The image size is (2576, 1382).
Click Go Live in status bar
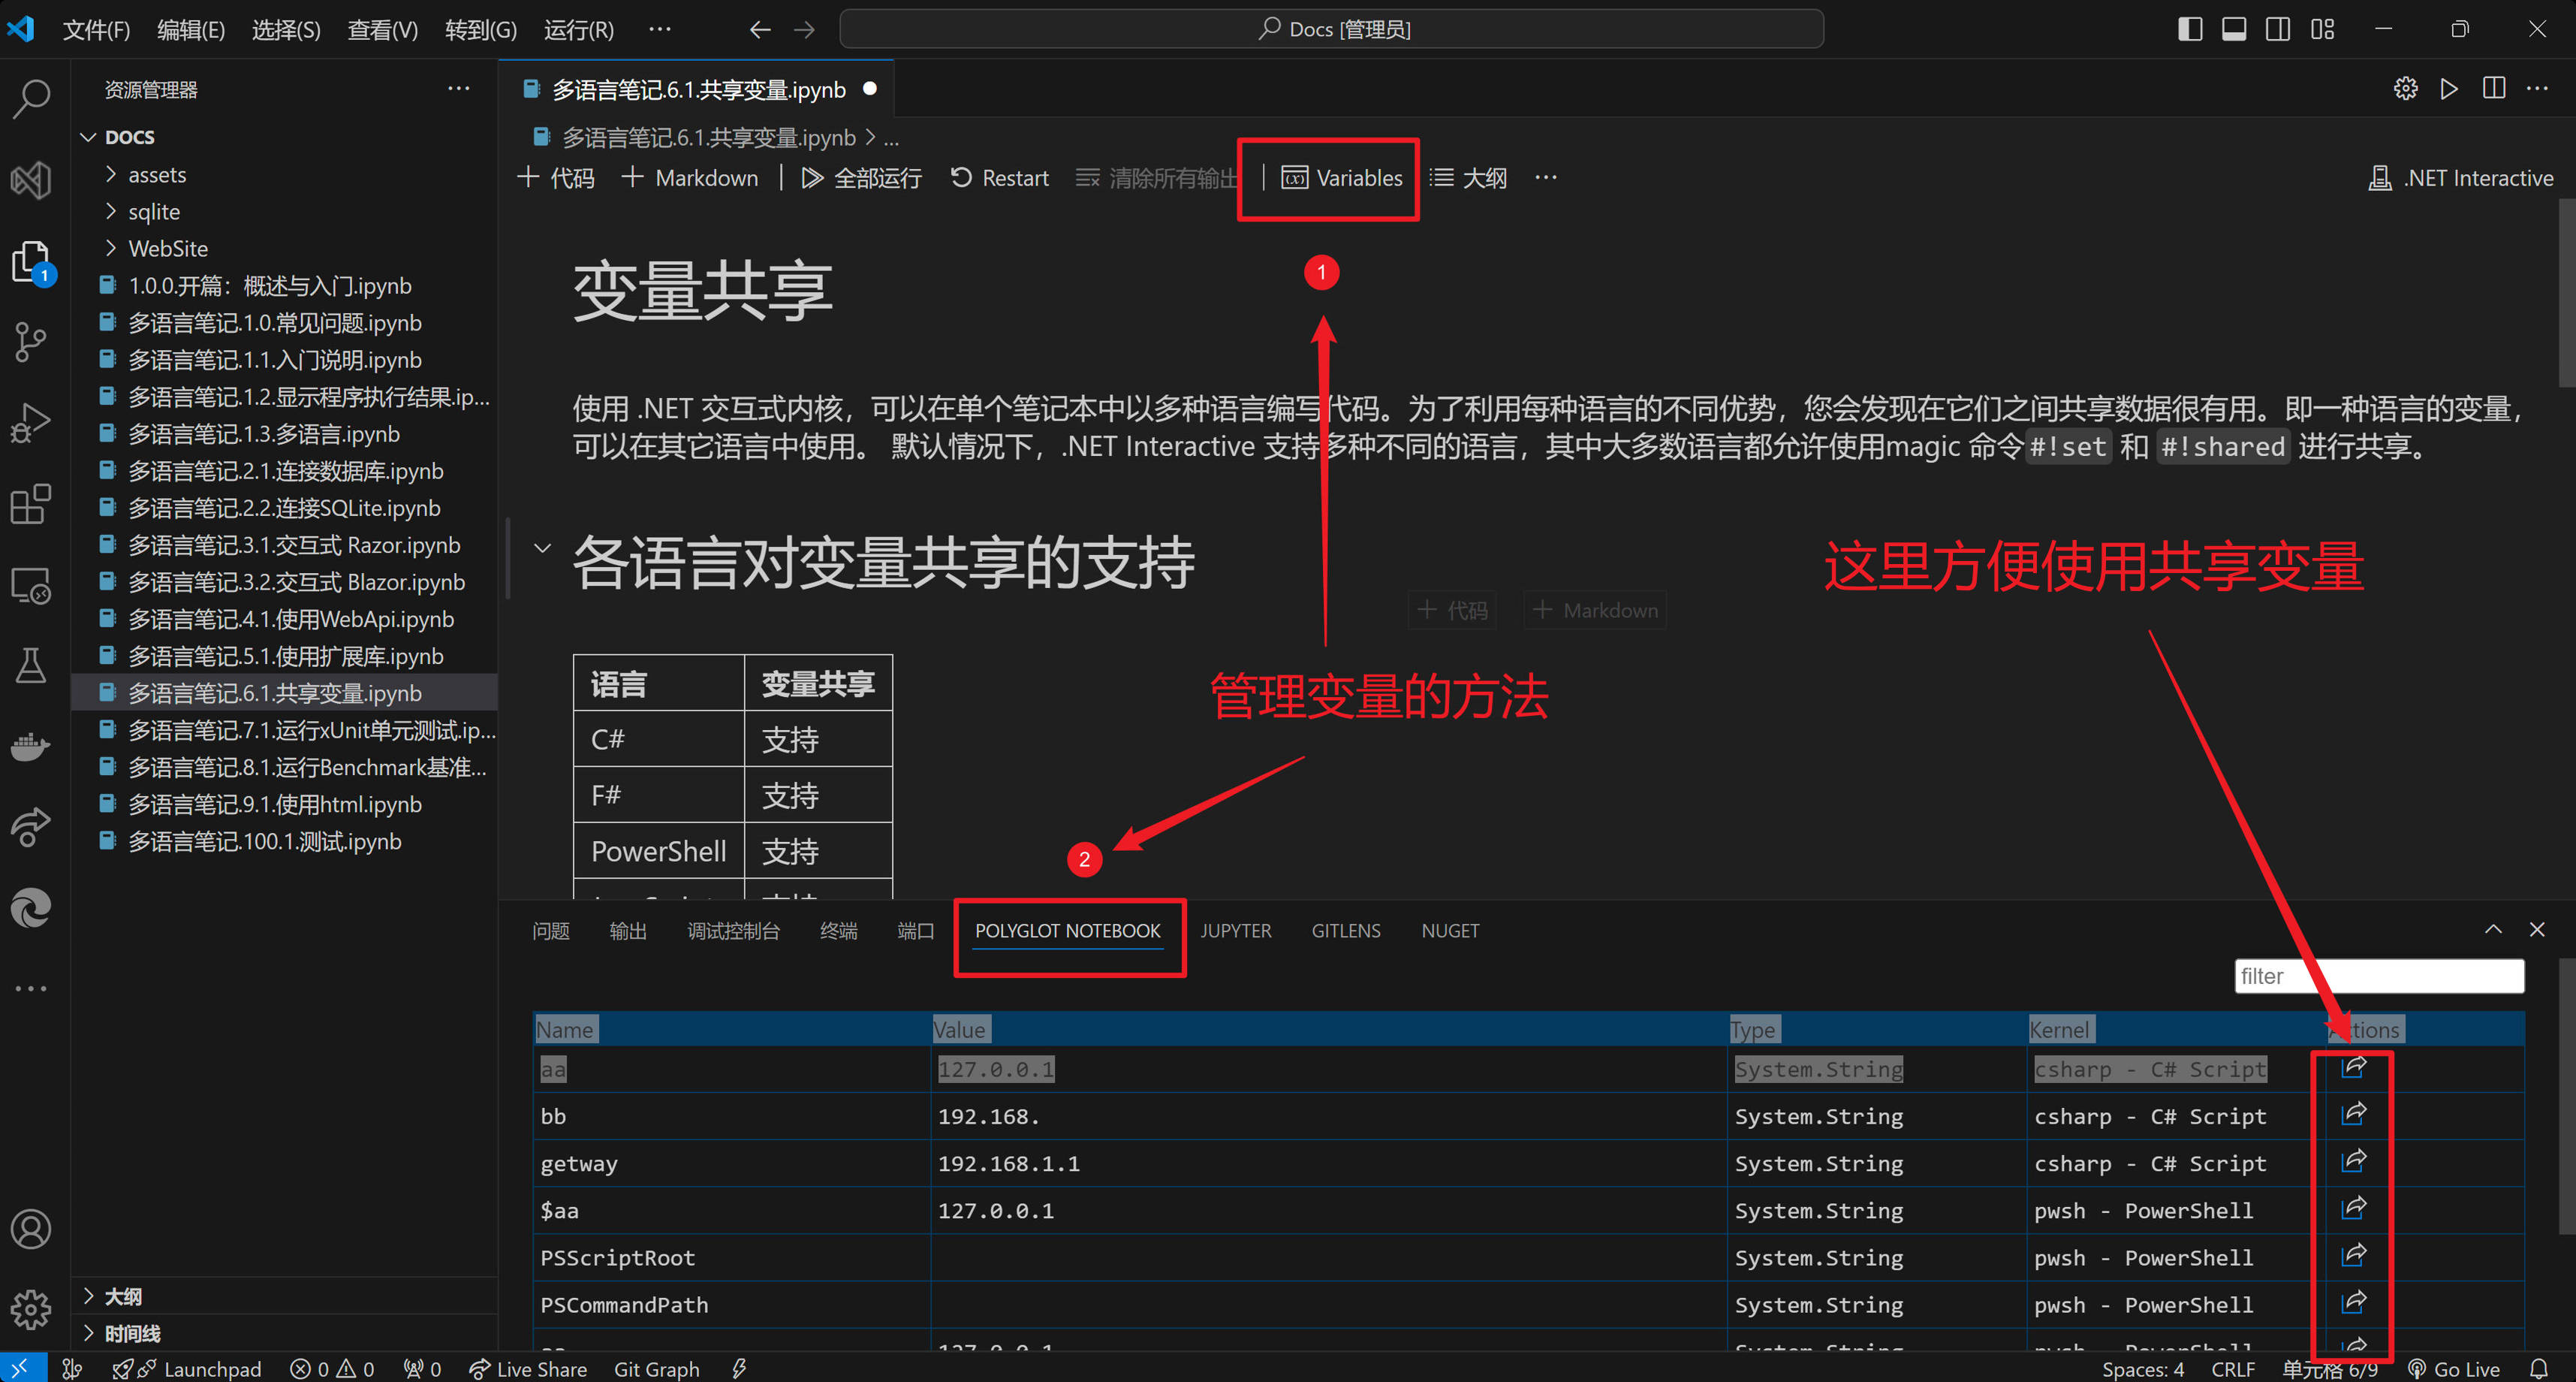[x=2453, y=1368]
